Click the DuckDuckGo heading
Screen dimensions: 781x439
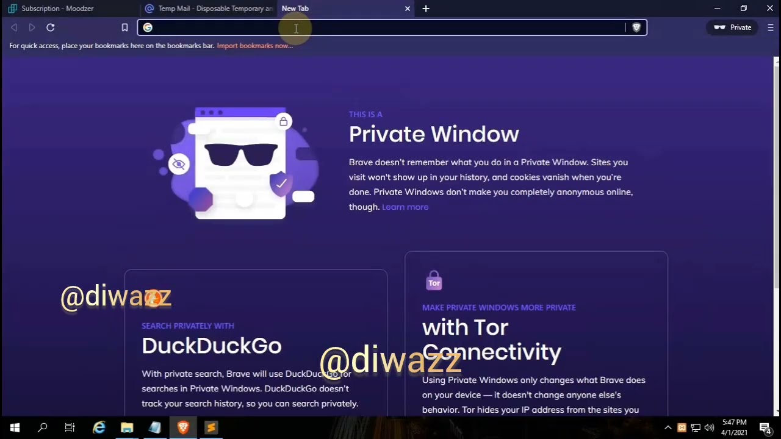click(x=212, y=346)
